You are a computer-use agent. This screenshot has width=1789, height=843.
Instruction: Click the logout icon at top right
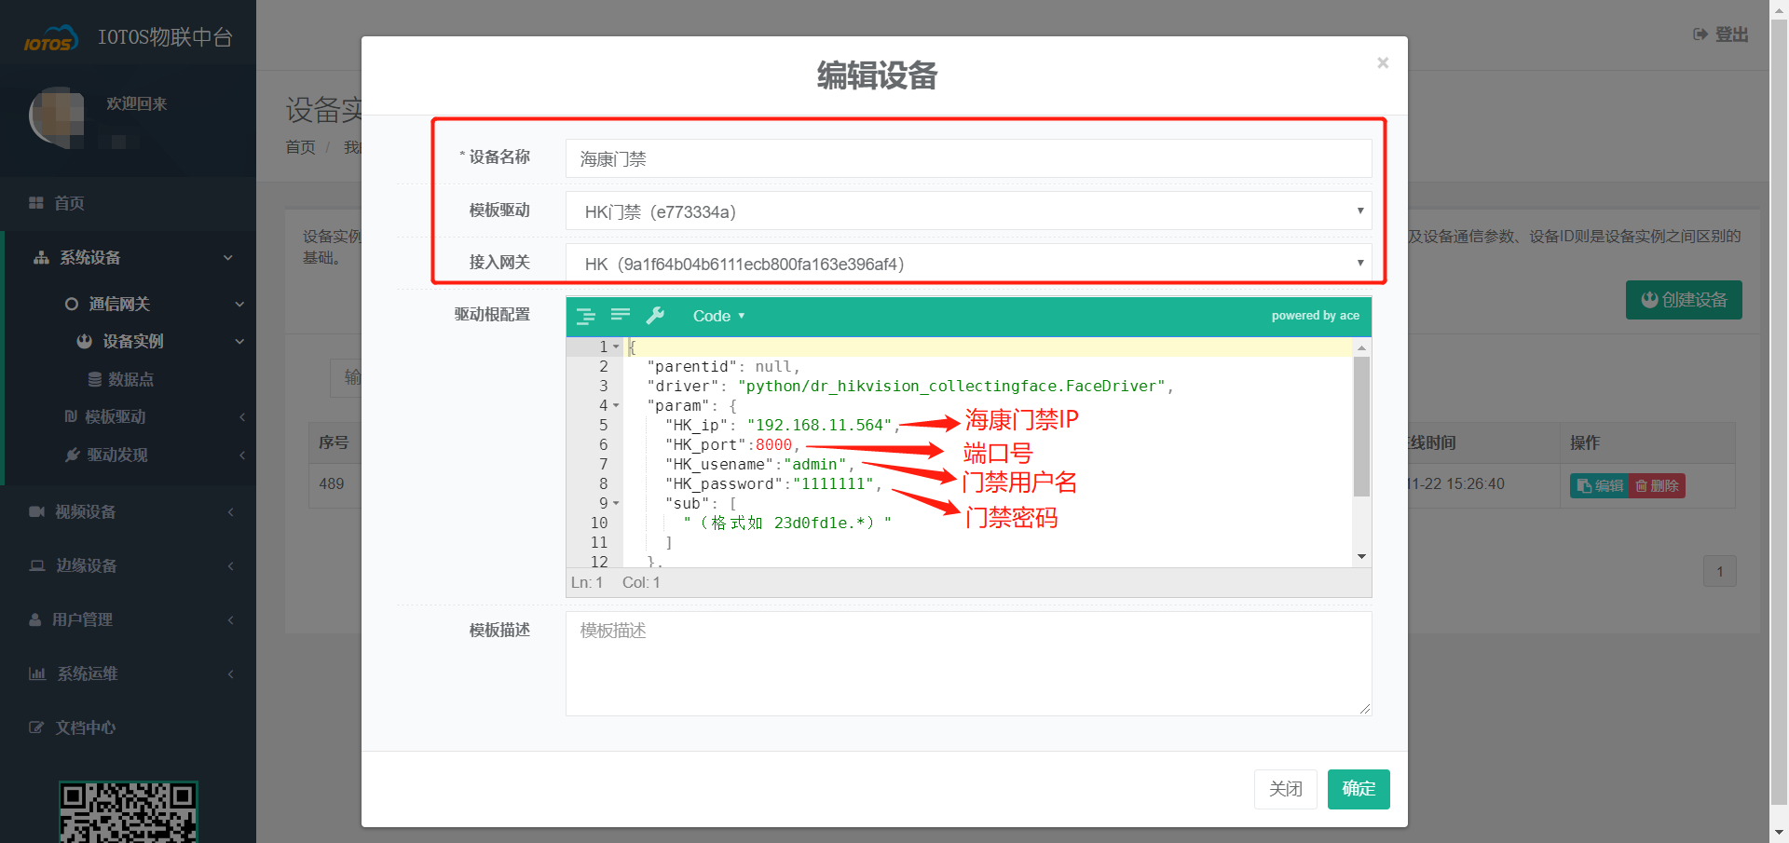click(x=1700, y=34)
